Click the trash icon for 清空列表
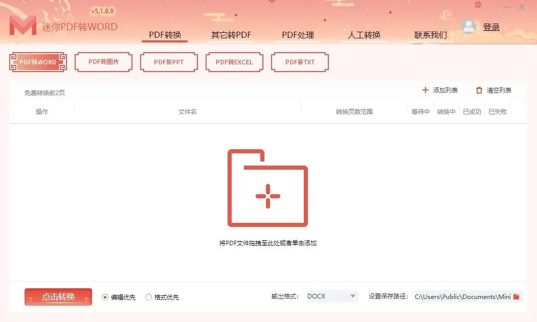Viewport: 537px width, 322px height. [479, 90]
